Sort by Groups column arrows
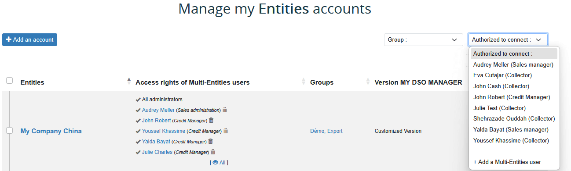The image size is (571, 171). point(368,81)
